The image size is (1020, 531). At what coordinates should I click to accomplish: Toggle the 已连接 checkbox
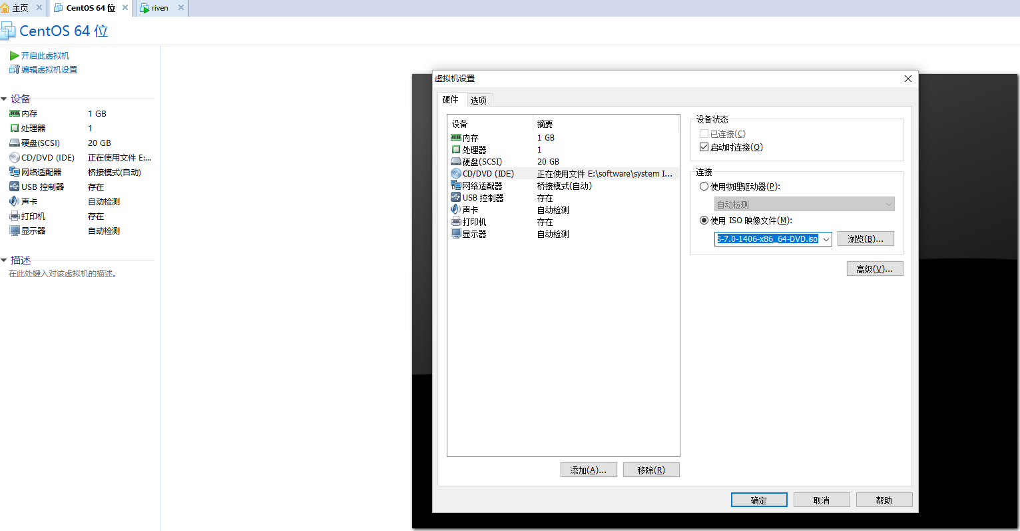pos(704,134)
